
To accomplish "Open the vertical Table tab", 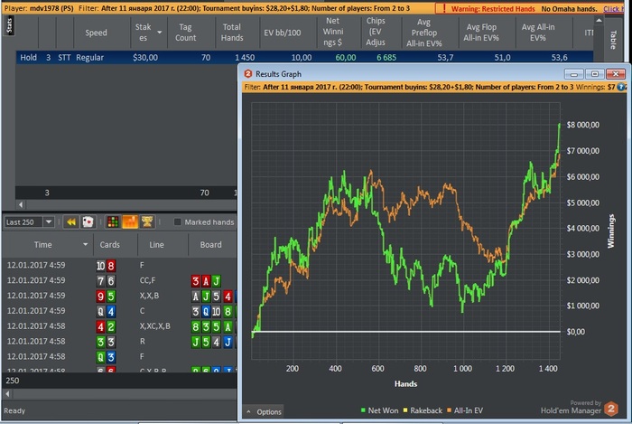I will (614, 40).
